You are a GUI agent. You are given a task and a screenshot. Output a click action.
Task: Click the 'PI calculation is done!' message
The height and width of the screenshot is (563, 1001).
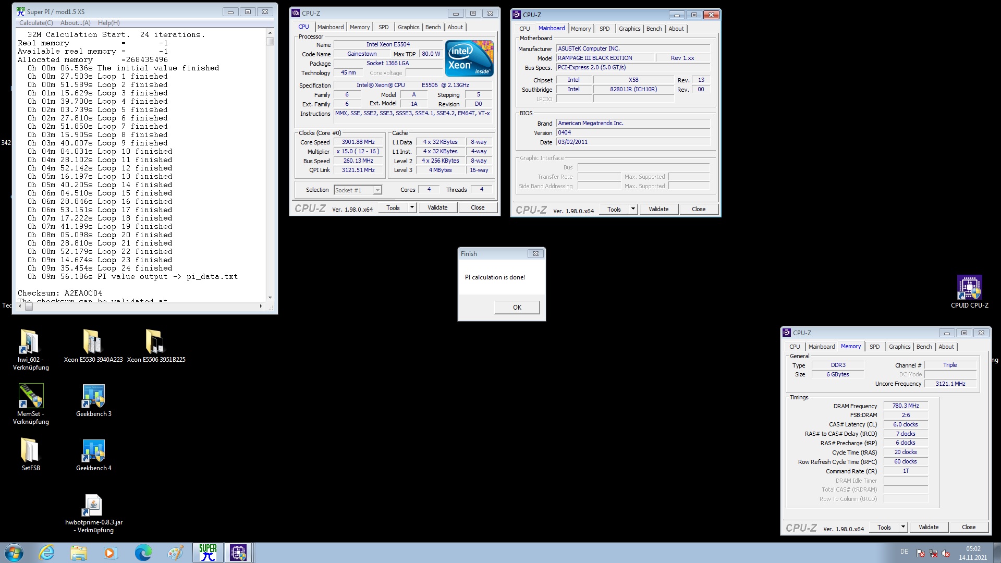point(495,277)
